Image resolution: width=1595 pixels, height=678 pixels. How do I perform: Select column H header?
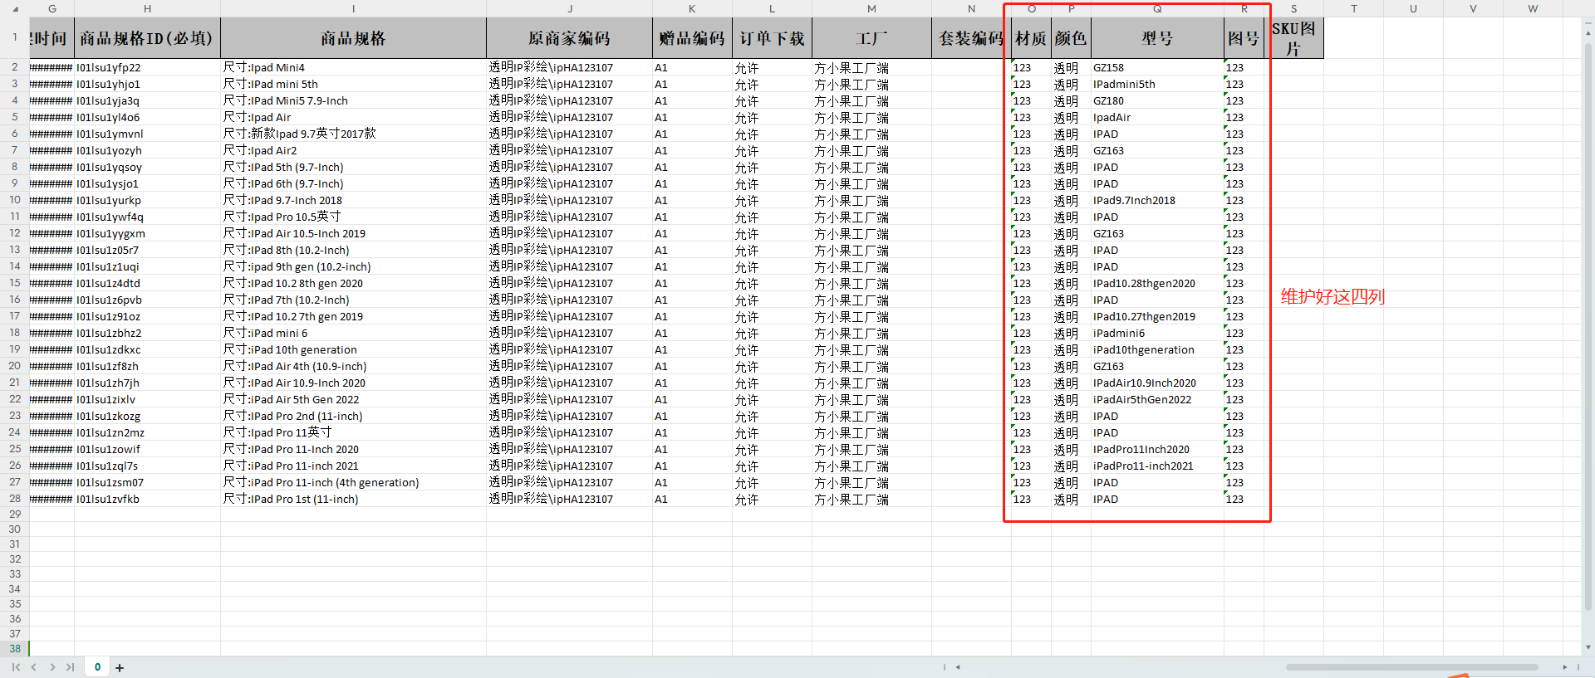[147, 8]
